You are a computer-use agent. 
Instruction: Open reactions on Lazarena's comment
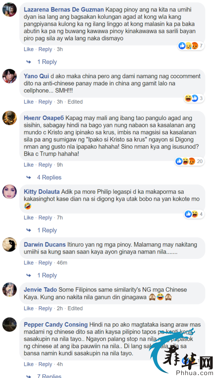(191, 45)
